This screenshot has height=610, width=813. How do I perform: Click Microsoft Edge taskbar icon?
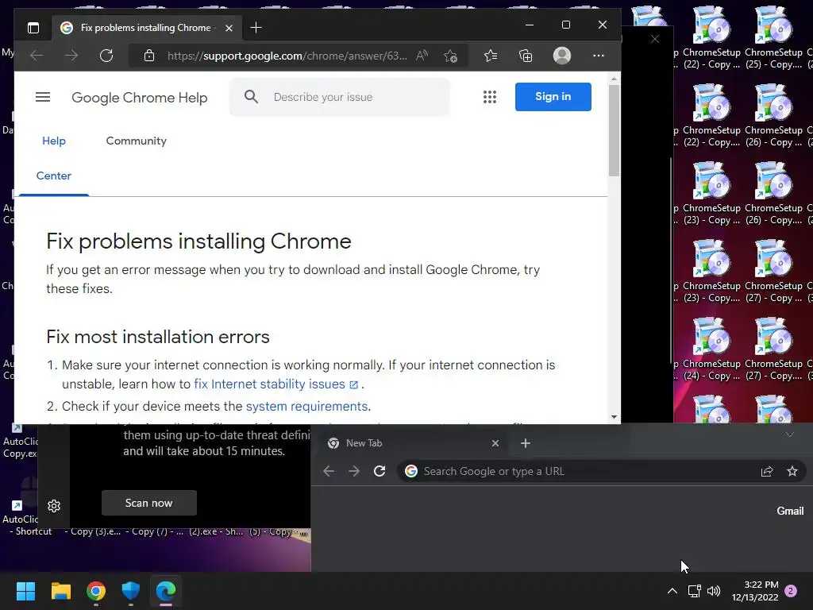(x=166, y=591)
